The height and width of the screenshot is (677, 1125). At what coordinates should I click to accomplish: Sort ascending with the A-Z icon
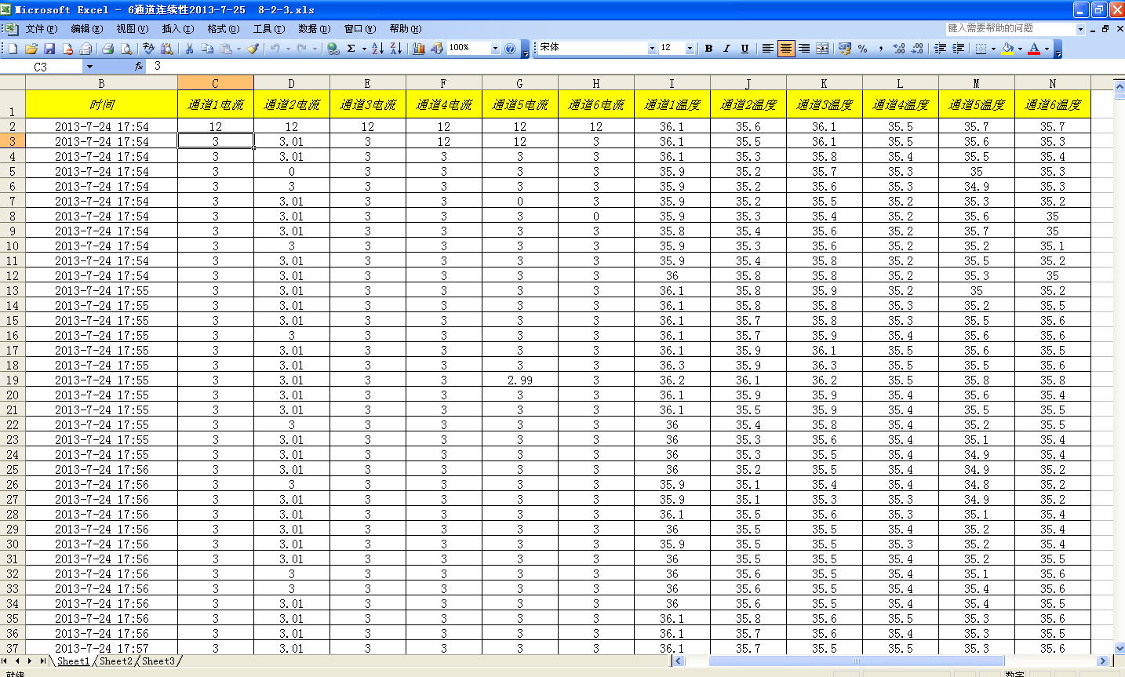(x=377, y=49)
